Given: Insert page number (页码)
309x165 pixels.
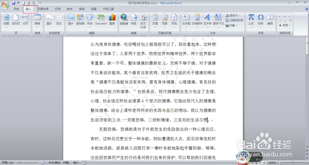Looking at the screenshot, I should [x=174, y=20].
